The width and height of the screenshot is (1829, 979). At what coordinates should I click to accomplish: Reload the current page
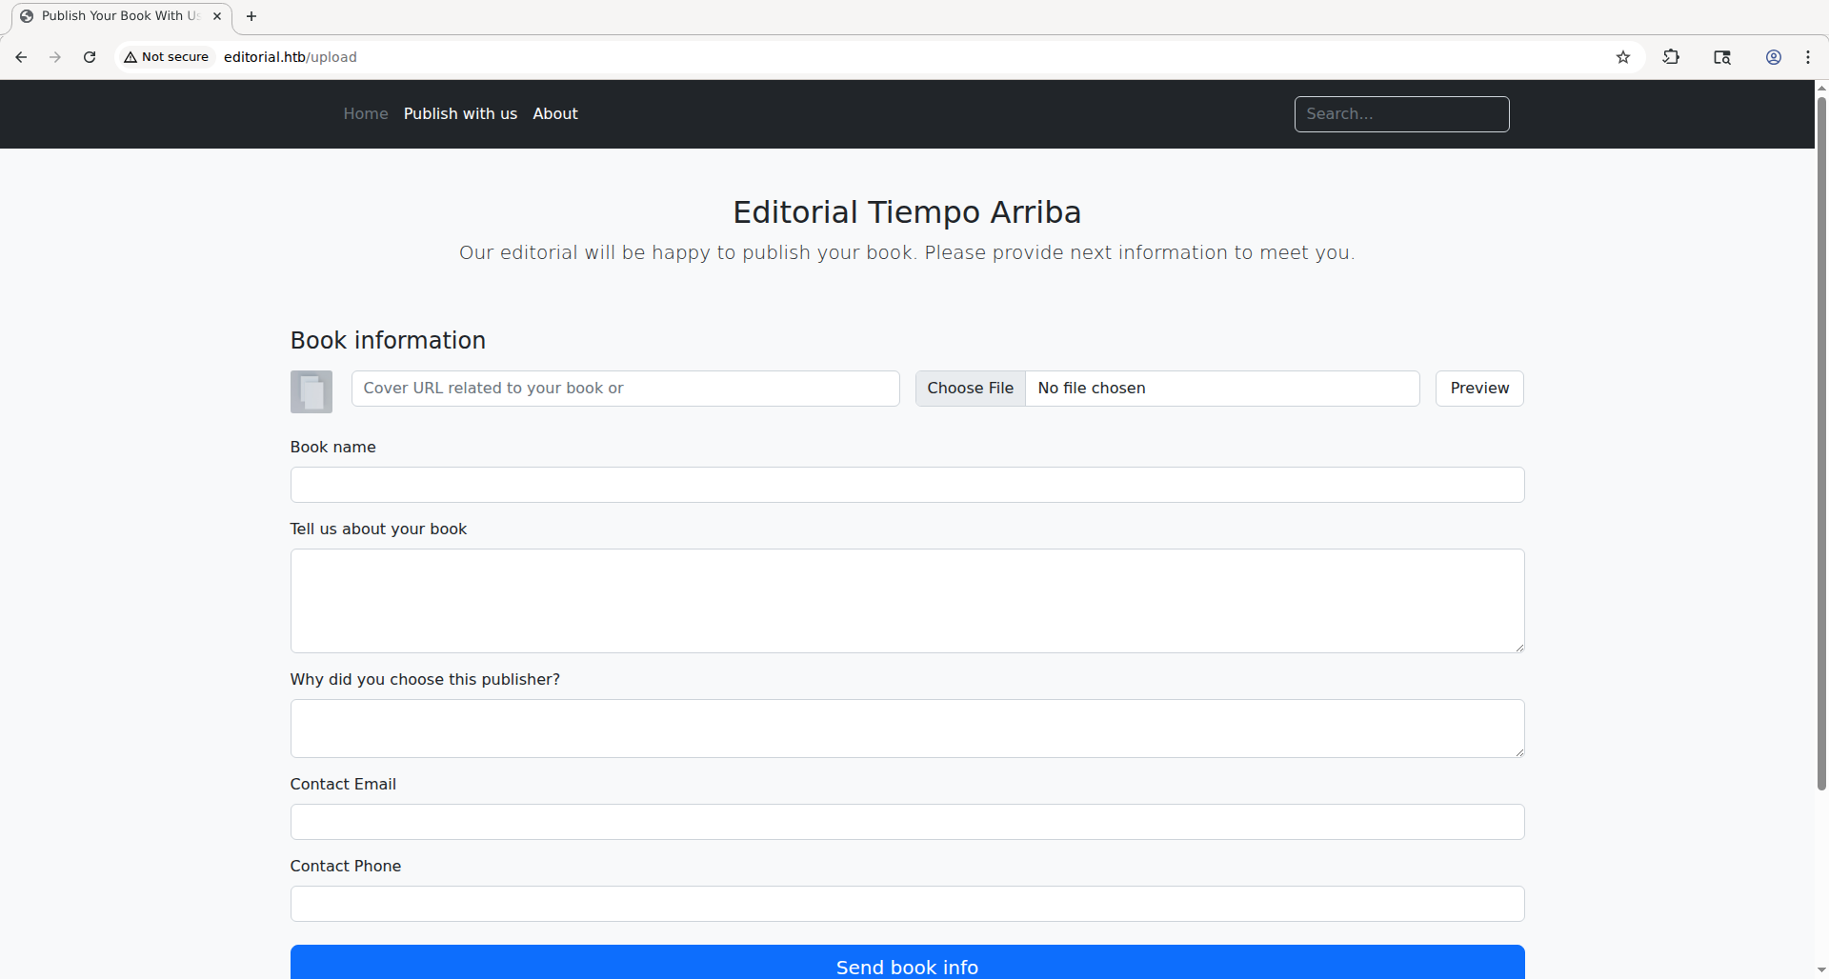point(90,57)
